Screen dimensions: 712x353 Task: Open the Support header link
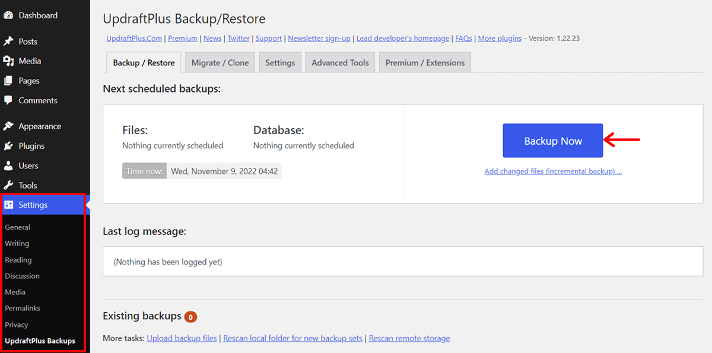[269, 38]
